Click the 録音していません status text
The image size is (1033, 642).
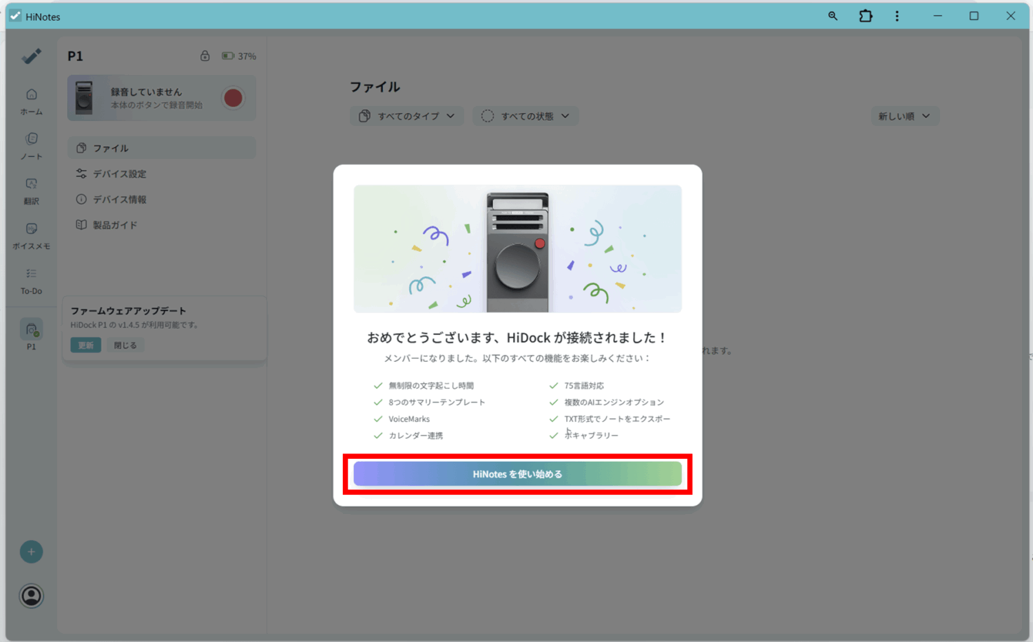tap(146, 92)
